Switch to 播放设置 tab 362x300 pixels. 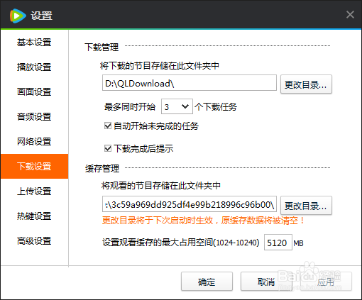point(34,67)
